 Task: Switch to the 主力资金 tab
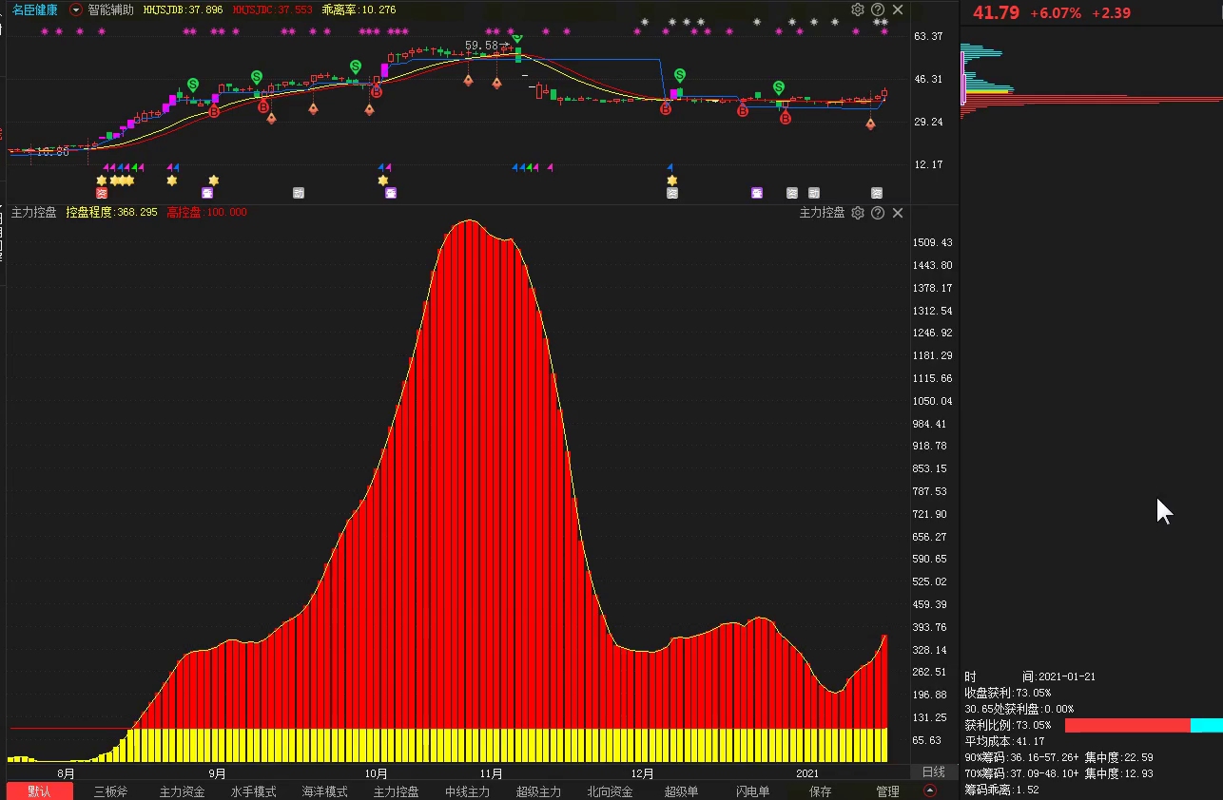[x=182, y=791]
